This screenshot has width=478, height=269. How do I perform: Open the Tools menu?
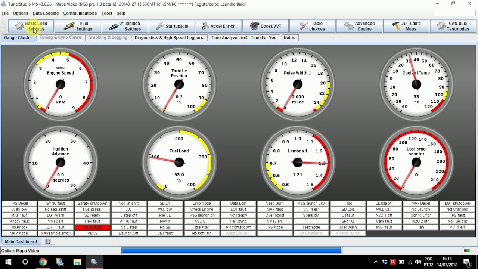(x=107, y=13)
